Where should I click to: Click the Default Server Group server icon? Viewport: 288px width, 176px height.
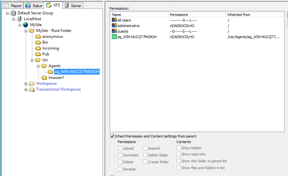click(13, 13)
